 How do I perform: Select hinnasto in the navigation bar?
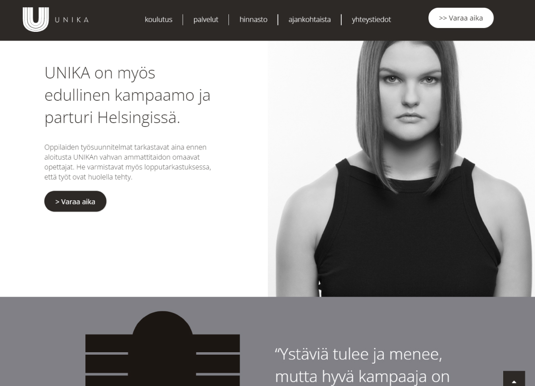[x=253, y=19]
